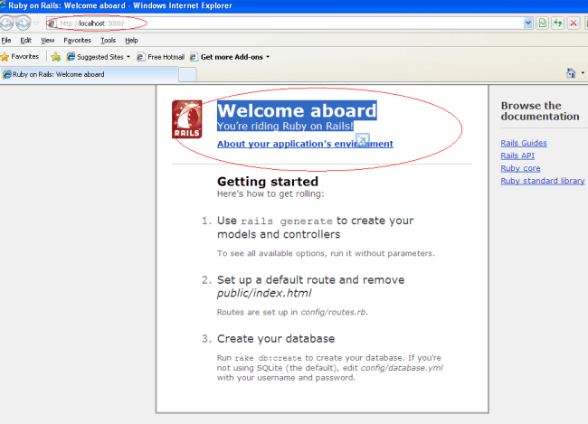Viewport: 588px width, 424px height.
Task: Click the Compatibility View page icon
Action: (x=542, y=24)
